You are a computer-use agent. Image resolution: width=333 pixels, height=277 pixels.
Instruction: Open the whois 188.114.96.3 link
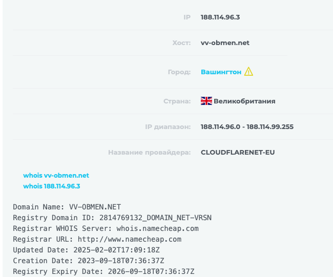52,186
